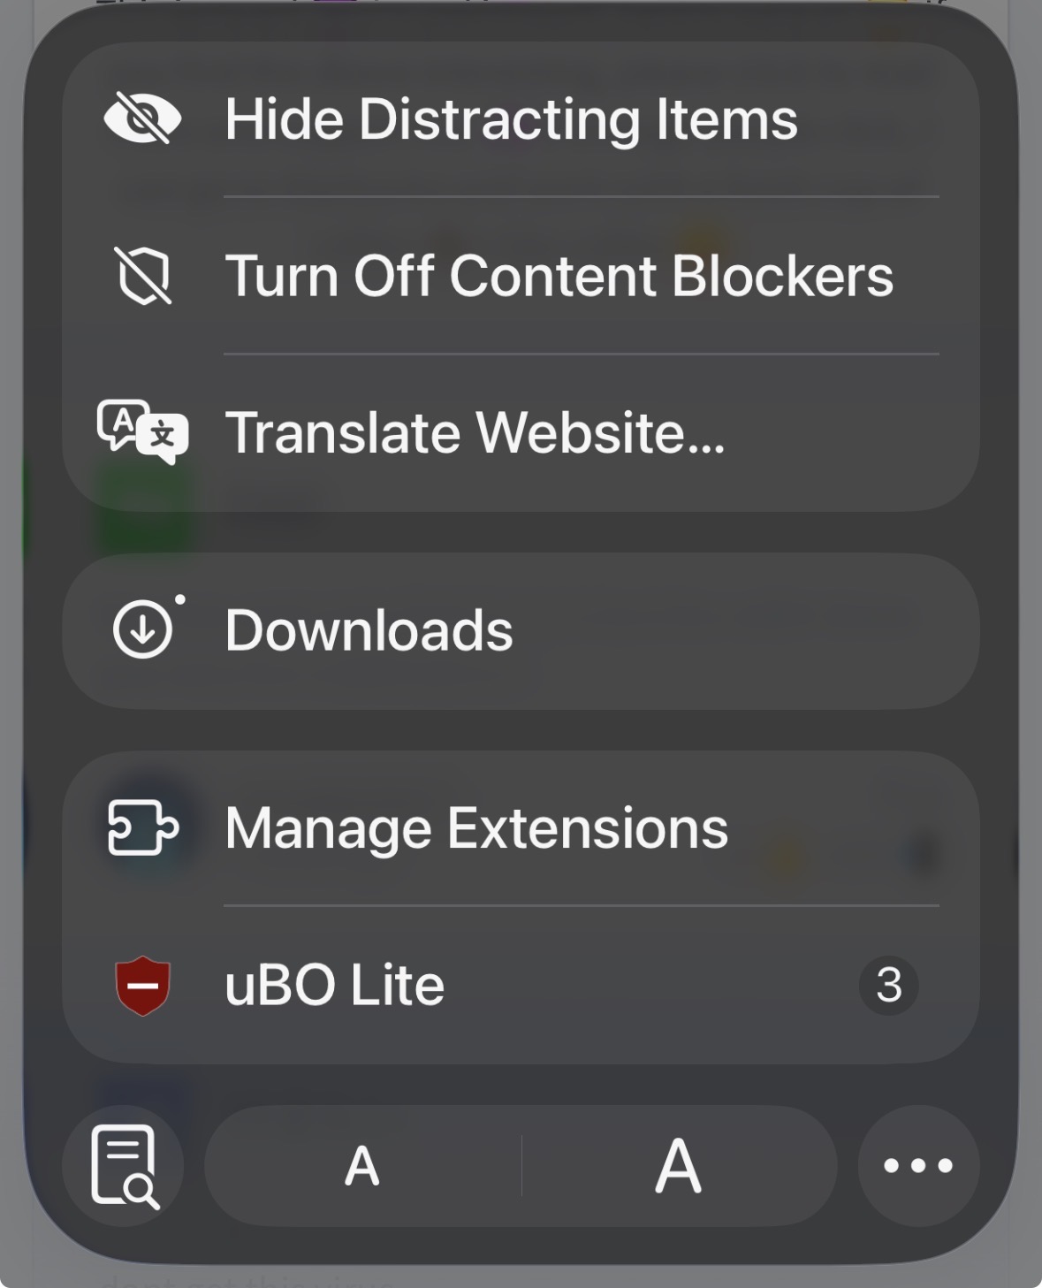
Task: Choose Turn Off Content Blockers
Action: [559, 276]
